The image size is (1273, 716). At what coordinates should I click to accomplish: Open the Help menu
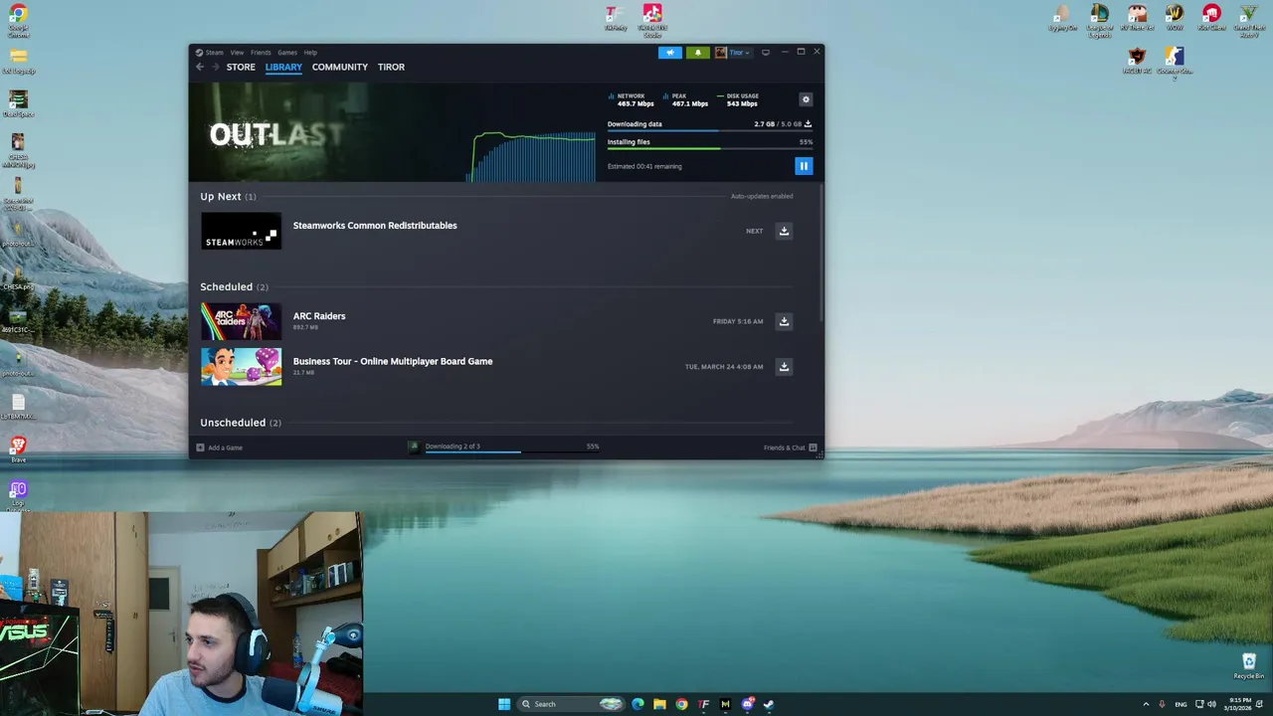coord(310,53)
